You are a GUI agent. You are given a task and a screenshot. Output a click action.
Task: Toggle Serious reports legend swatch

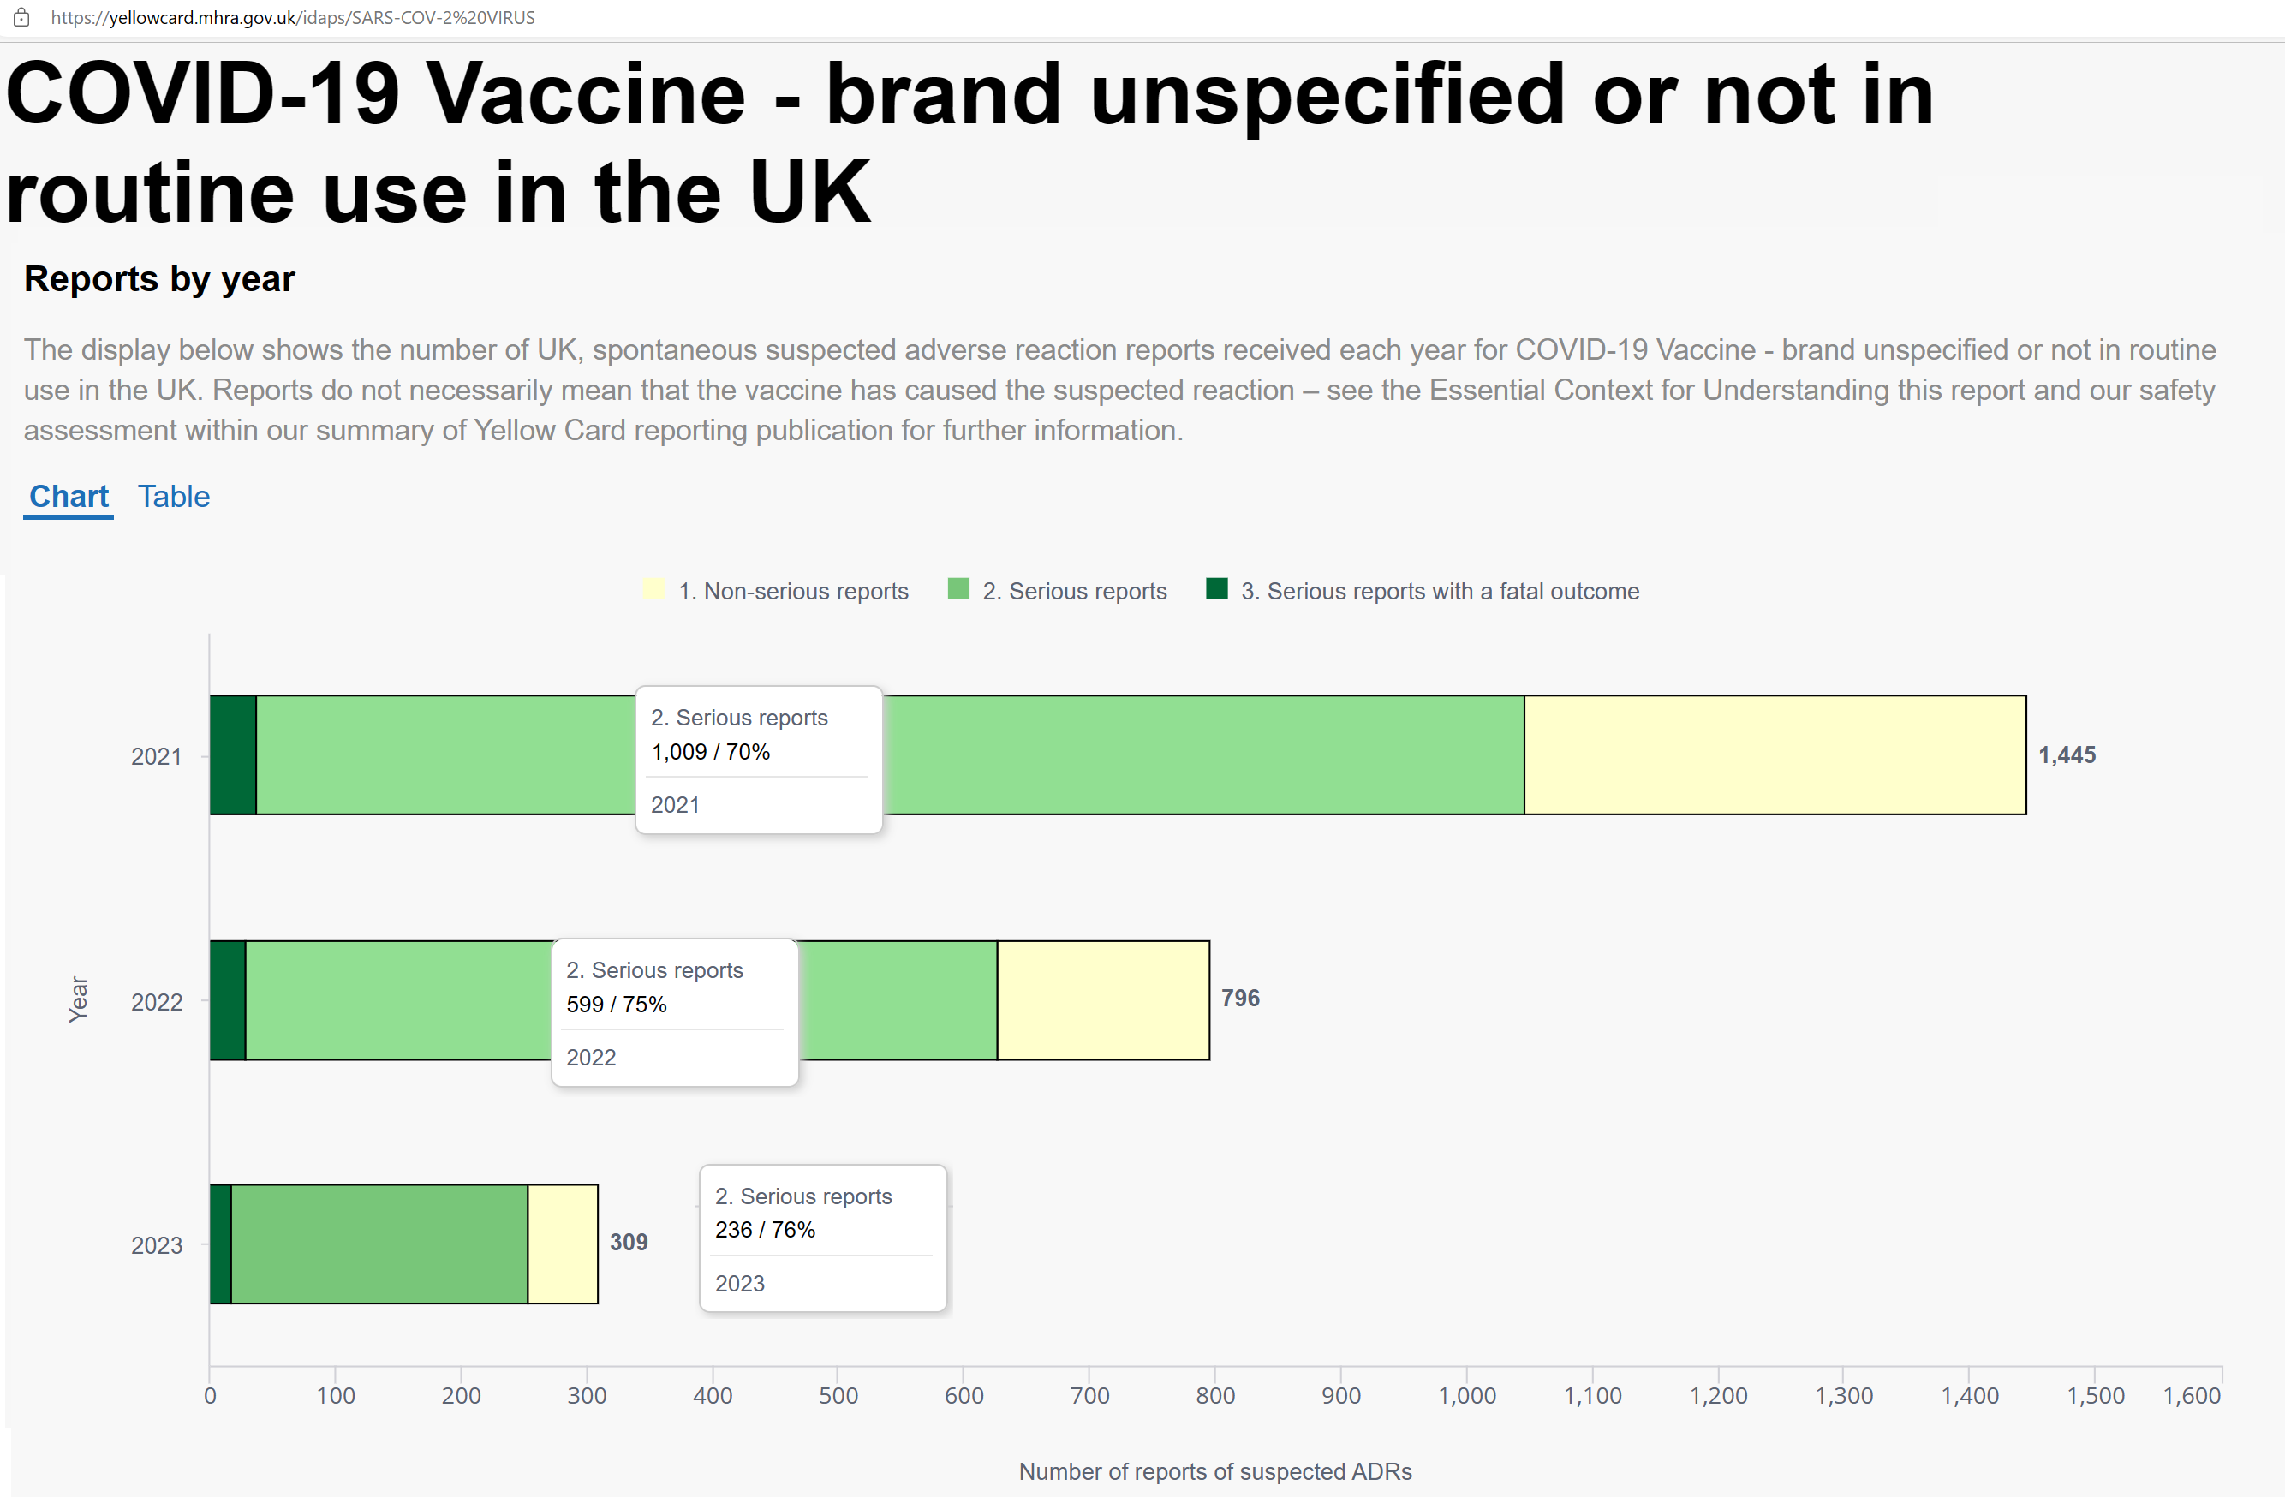[x=958, y=589]
